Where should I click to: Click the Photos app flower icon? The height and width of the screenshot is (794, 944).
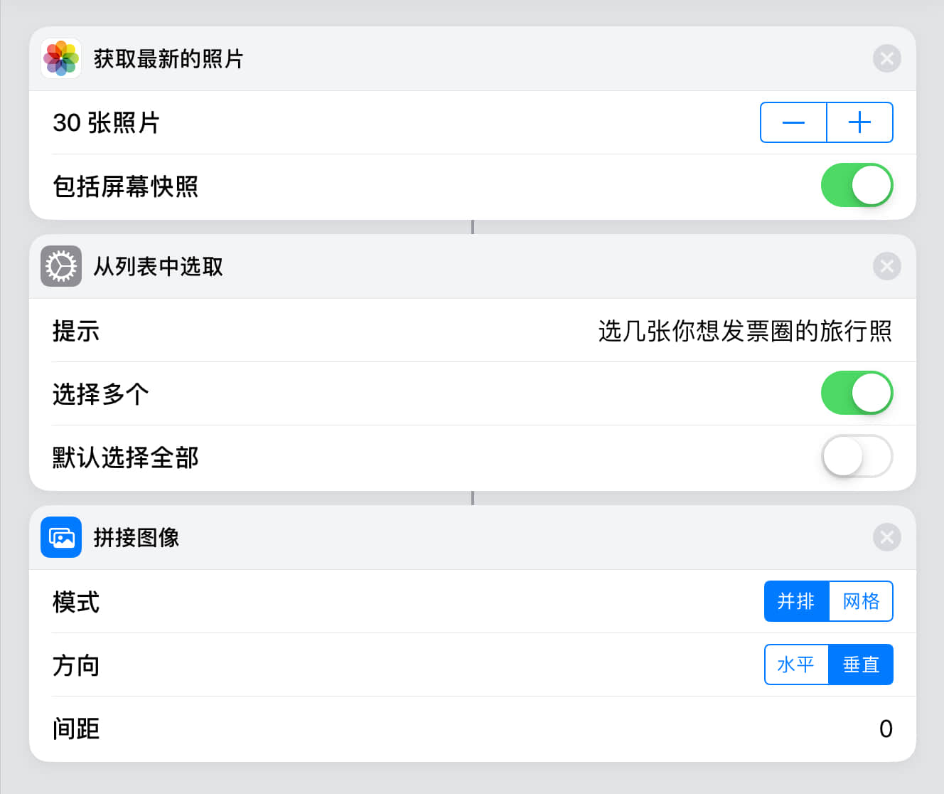click(x=61, y=58)
